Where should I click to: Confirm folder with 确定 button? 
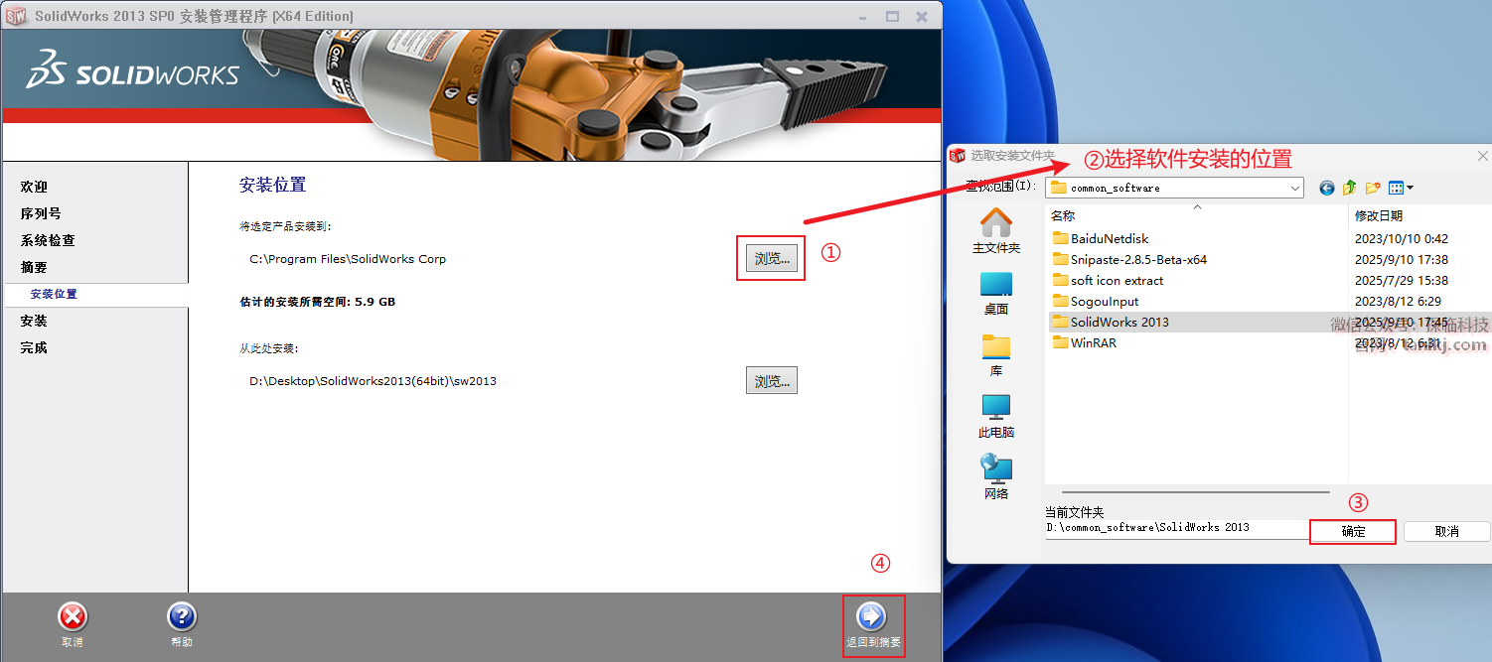(x=1353, y=532)
